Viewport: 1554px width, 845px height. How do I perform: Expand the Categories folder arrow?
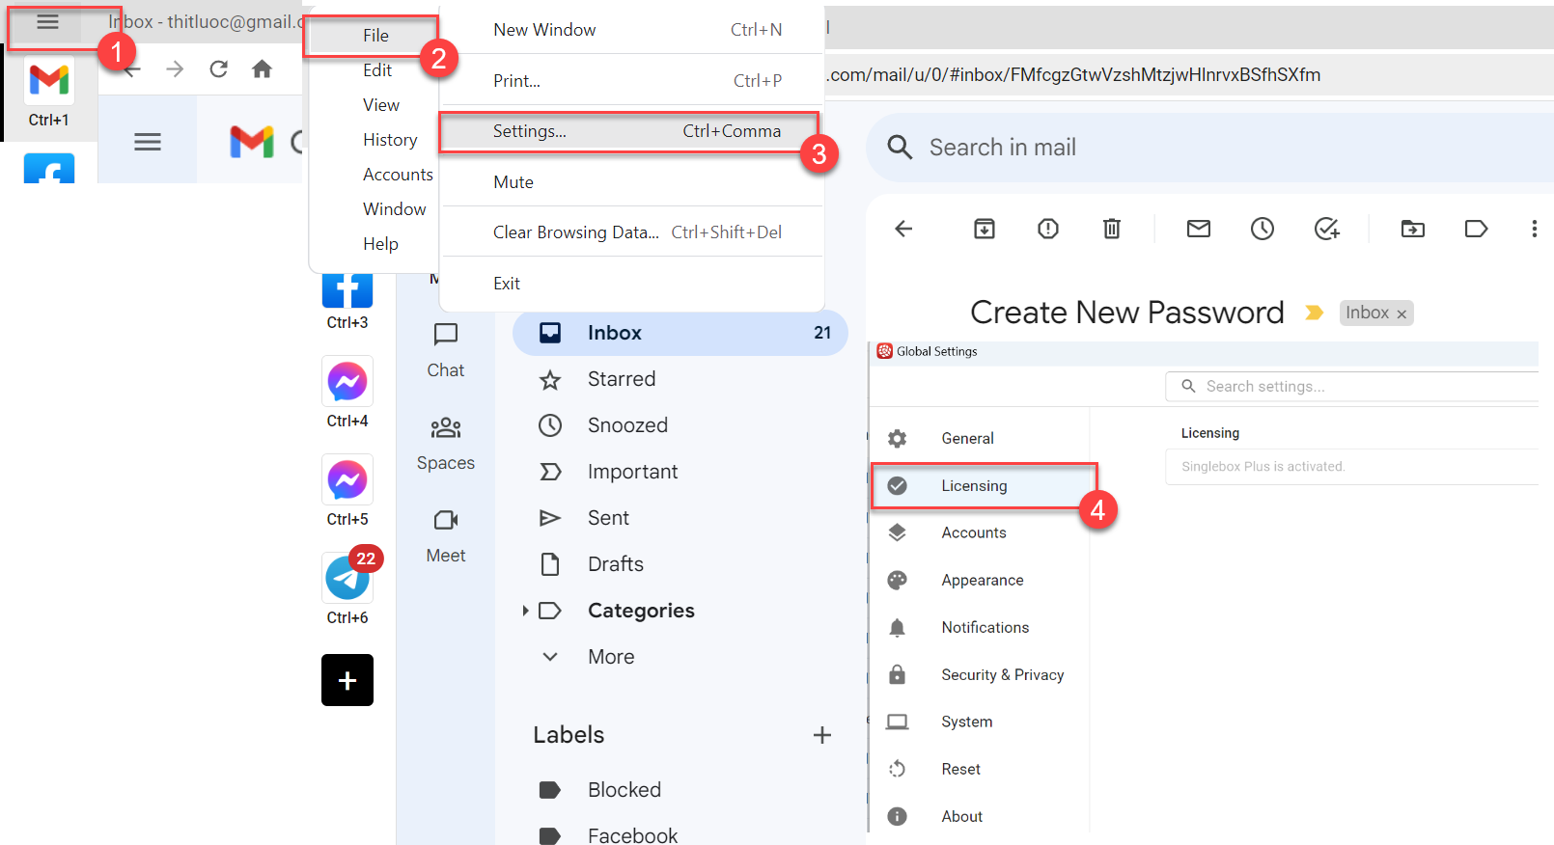click(525, 611)
